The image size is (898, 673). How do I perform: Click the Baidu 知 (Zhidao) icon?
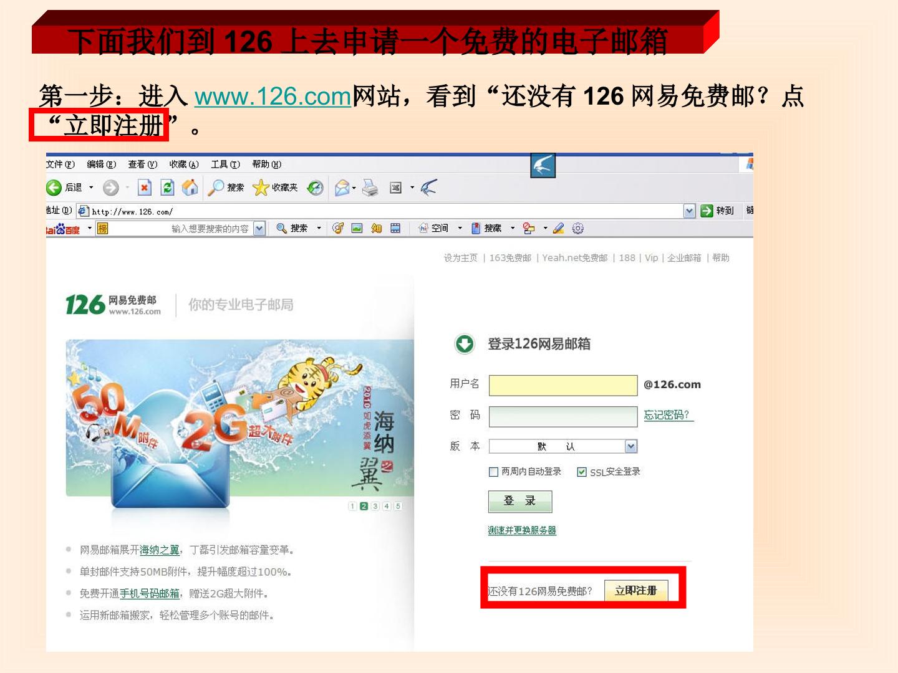point(376,229)
